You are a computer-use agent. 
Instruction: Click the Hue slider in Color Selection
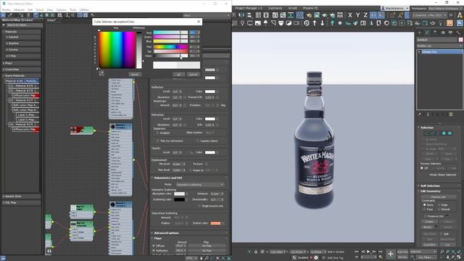tap(170, 46)
